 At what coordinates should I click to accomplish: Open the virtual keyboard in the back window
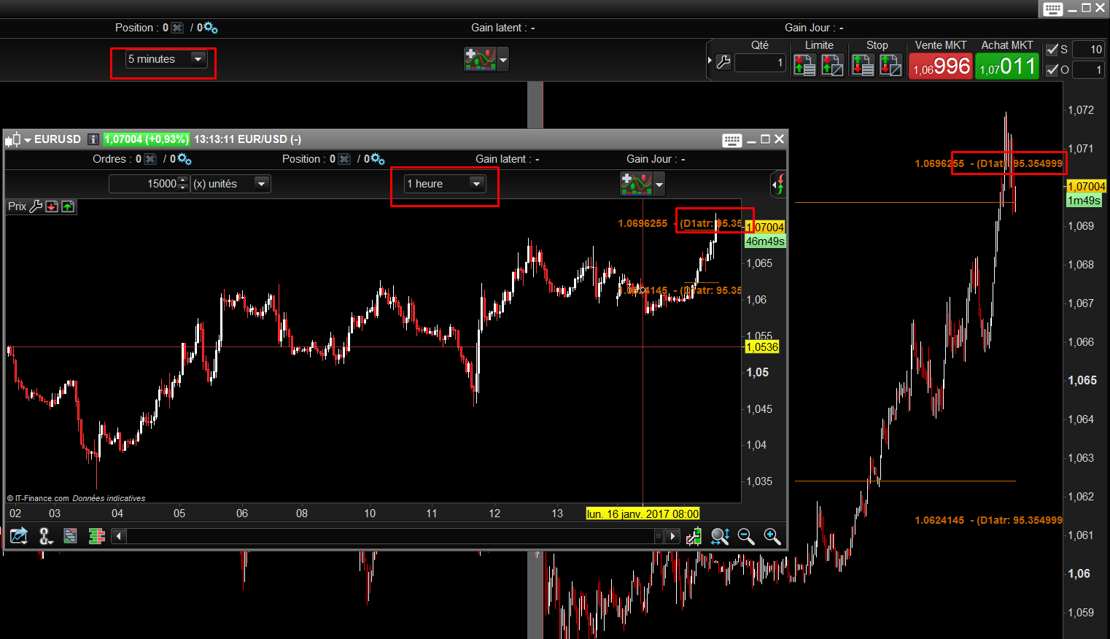tap(1052, 9)
